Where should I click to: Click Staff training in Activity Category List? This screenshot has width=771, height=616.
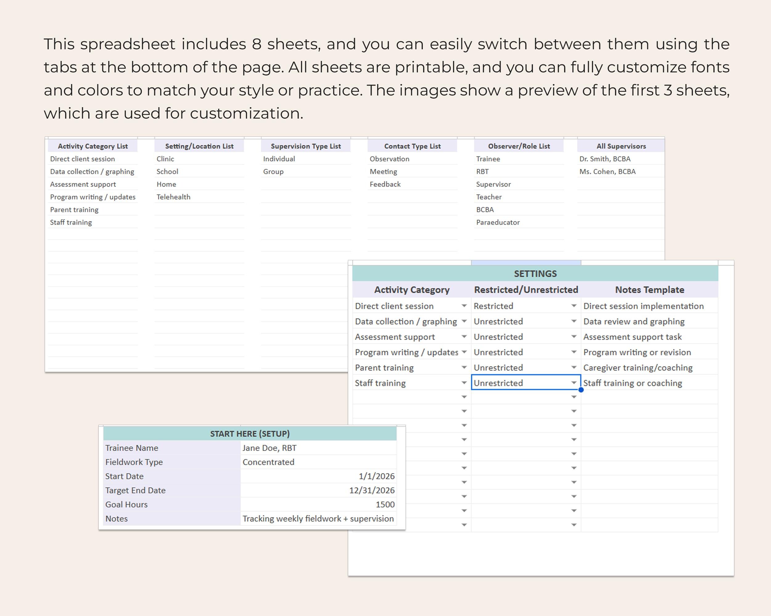tap(93, 222)
